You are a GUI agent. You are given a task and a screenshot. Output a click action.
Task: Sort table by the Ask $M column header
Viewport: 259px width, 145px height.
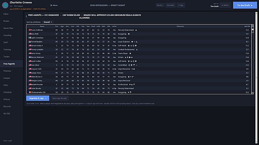(x=247, y=26)
